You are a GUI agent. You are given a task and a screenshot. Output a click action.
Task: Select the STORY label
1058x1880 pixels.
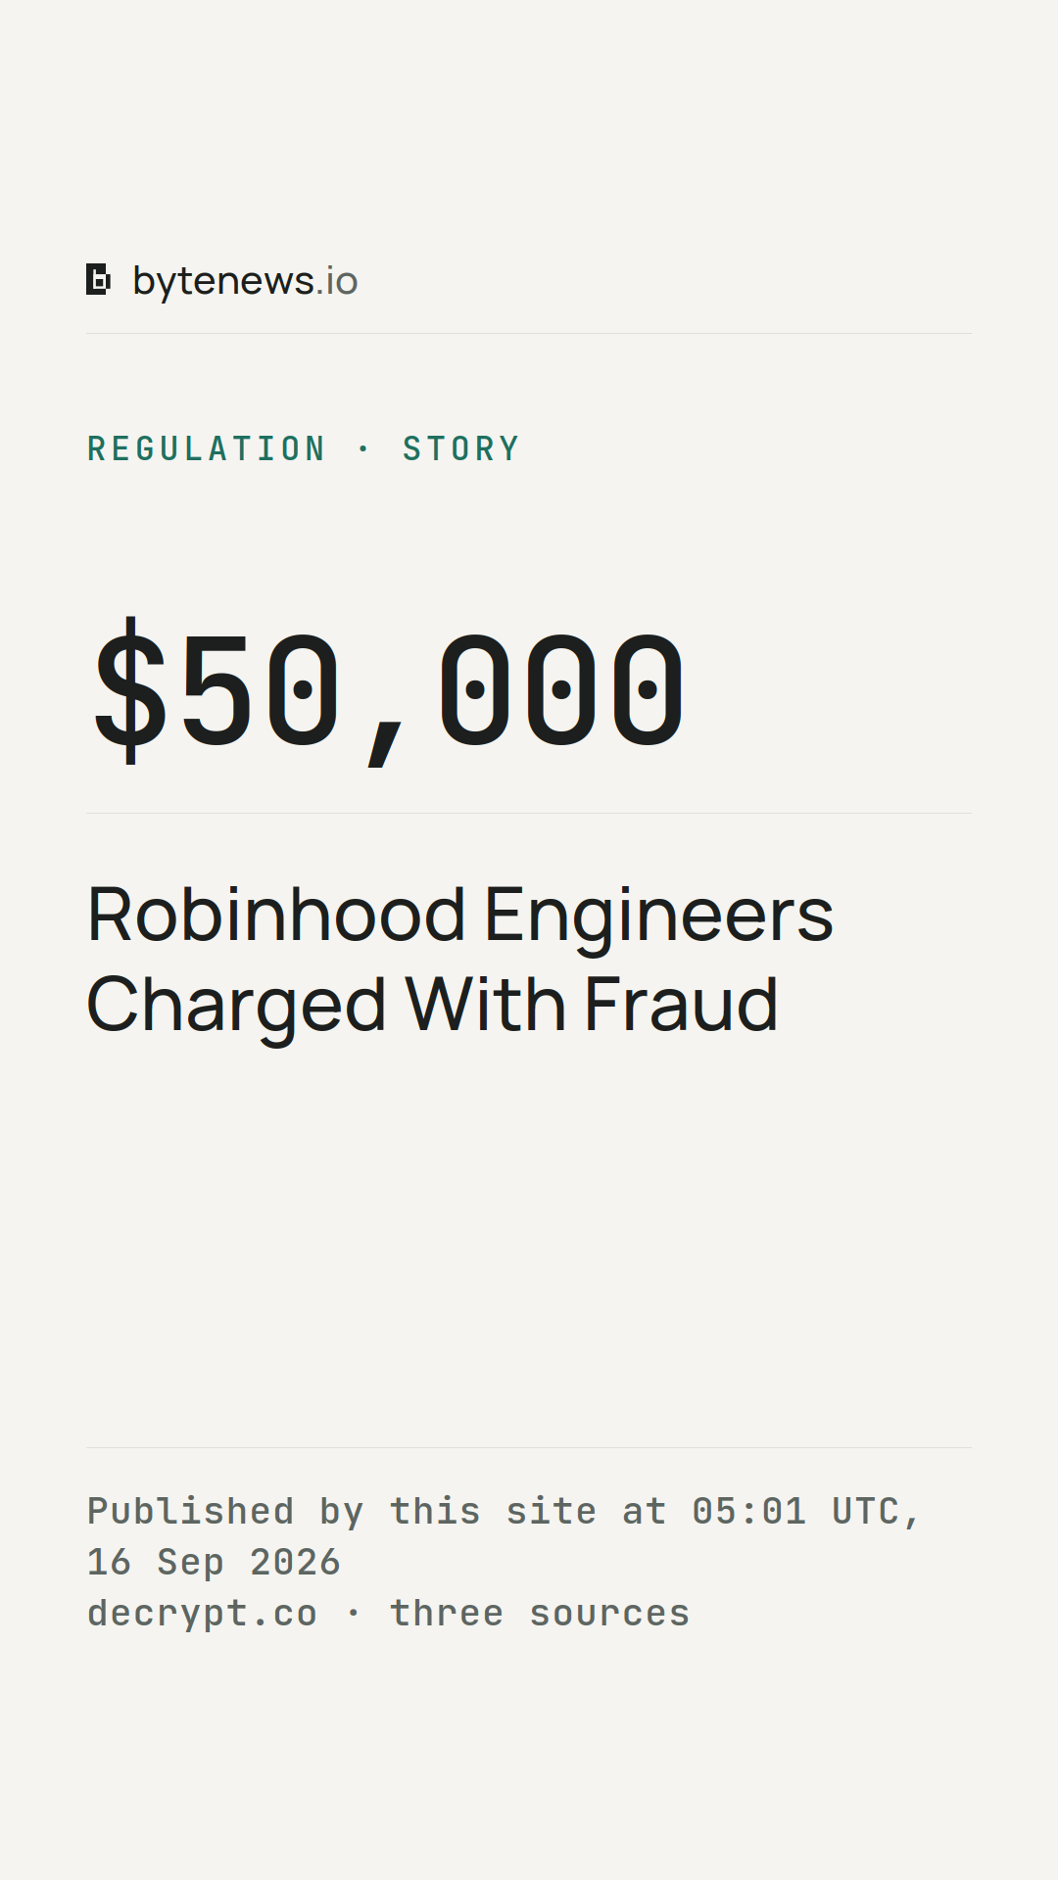pos(461,448)
